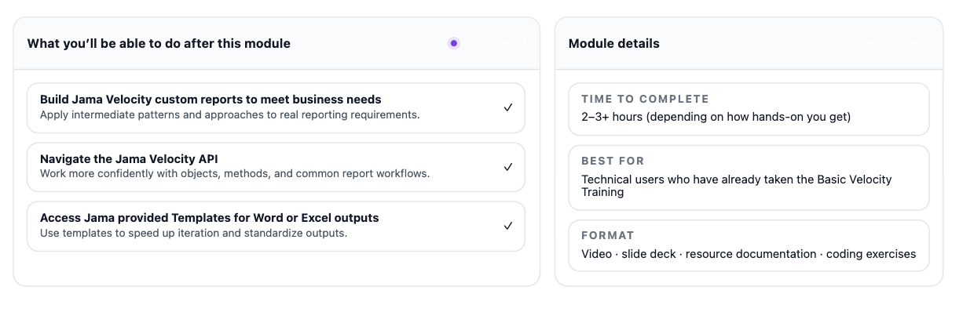Click the checkmark beside Navigate the Jama Velocity API

[508, 167]
